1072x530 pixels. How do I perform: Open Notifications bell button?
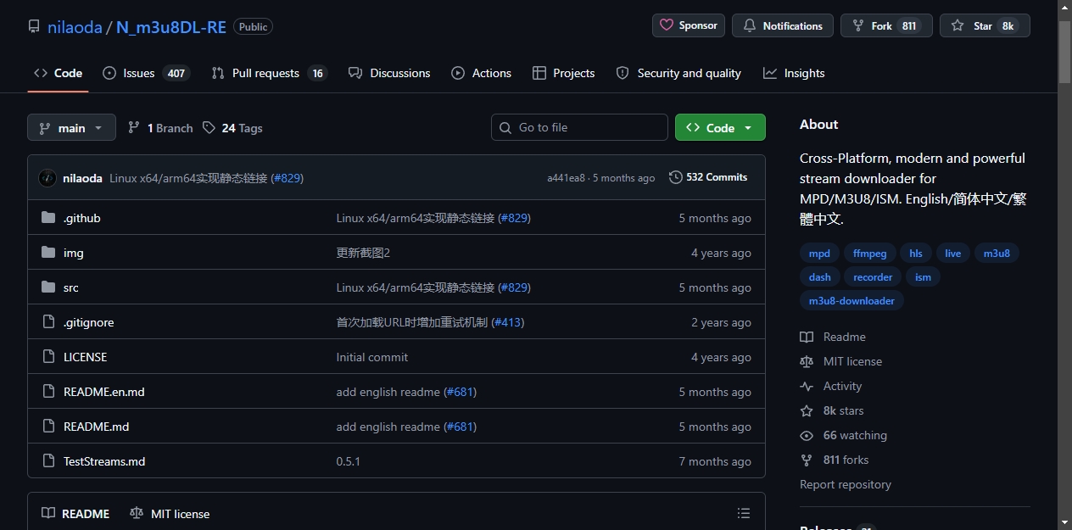click(783, 25)
